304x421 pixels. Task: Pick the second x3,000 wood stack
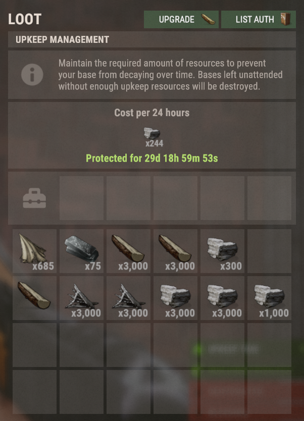175,251
